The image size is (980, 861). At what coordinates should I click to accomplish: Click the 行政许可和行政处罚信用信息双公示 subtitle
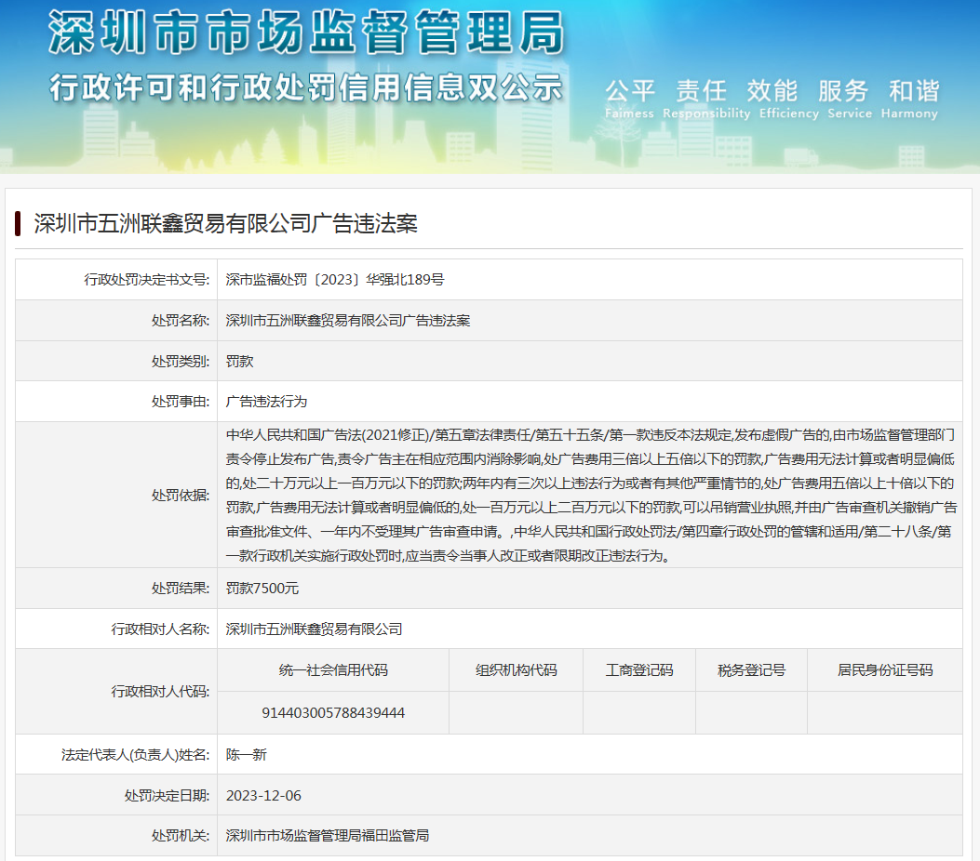click(306, 87)
